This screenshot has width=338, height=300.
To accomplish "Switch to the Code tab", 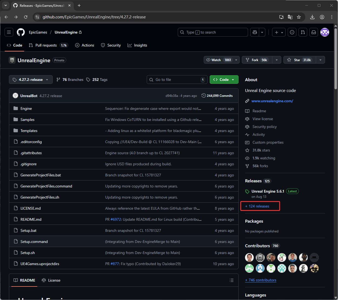I will click(15, 45).
